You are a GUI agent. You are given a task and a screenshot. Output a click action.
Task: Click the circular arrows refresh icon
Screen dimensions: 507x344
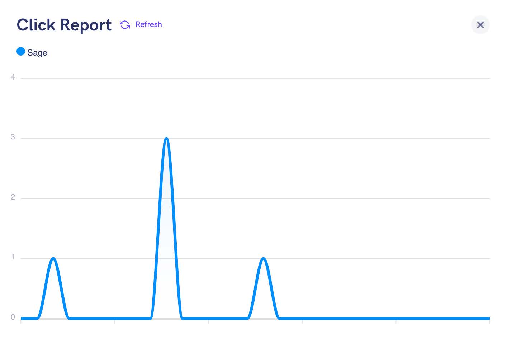pos(125,25)
